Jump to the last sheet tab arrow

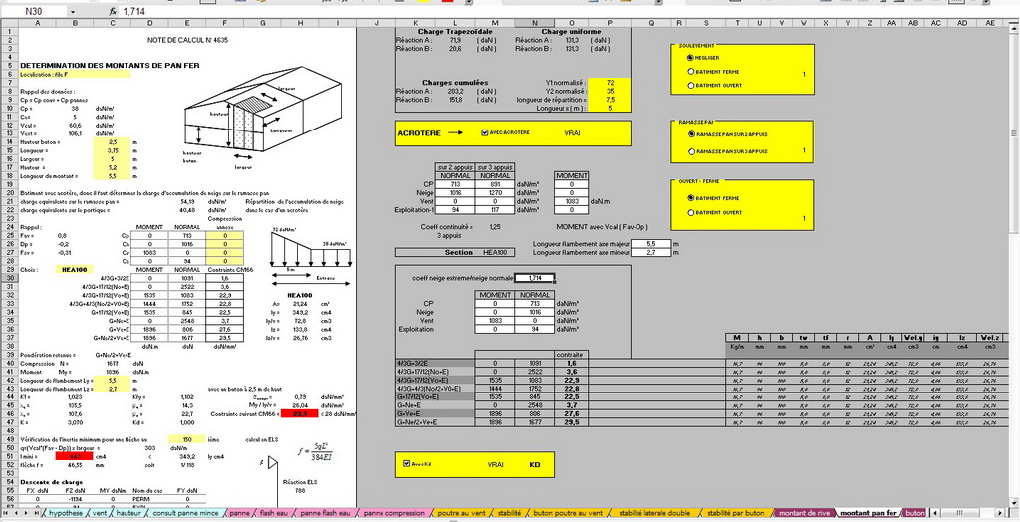pyautogui.click(x=37, y=514)
